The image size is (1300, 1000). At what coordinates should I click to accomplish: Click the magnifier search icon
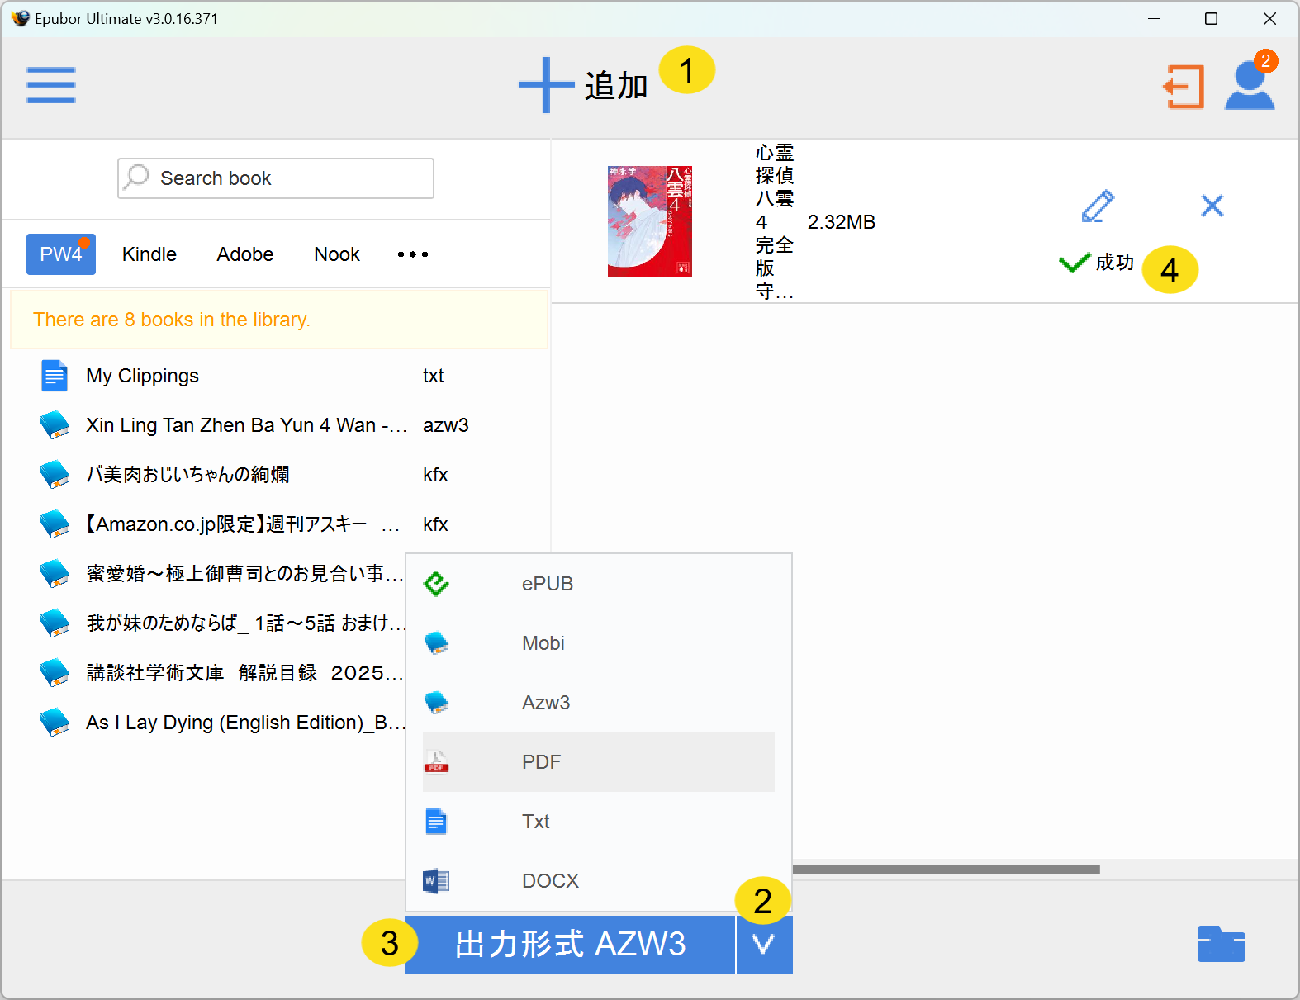tap(136, 178)
